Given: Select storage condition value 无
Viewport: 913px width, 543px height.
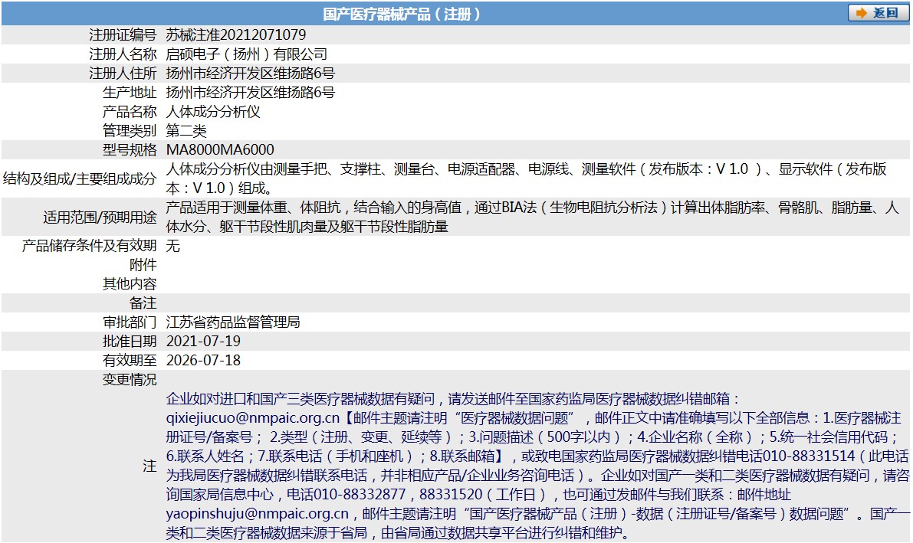Looking at the screenshot, I should click(x=173, y=246).
